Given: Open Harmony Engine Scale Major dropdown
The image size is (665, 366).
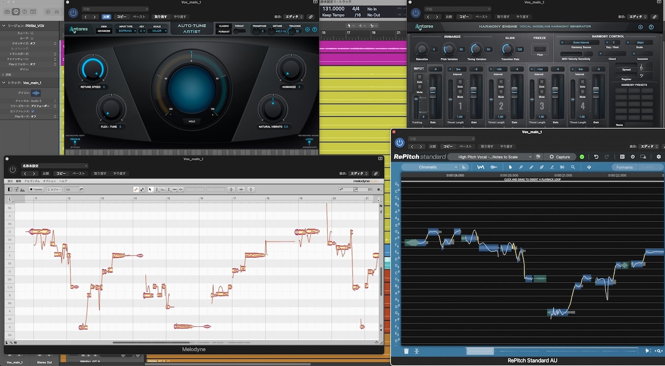Looking at the screenshot, I should (640, 42).
